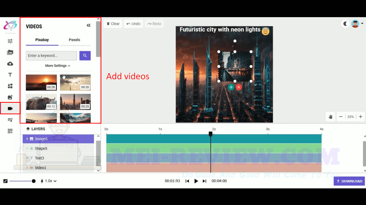
Task: Click the selected city image on canvas
Action: click(235, 66)
